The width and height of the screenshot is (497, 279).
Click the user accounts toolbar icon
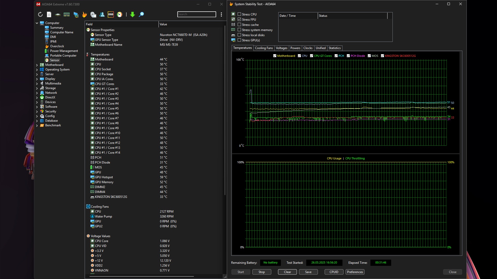coord(102,14)
